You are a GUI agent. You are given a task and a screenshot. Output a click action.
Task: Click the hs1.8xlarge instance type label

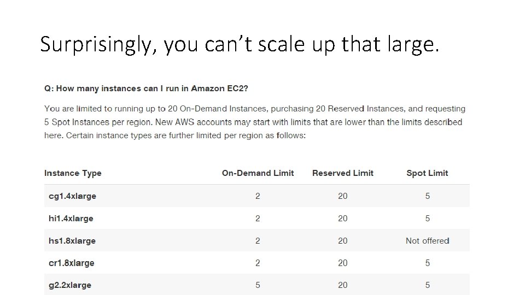coord(72,241)
